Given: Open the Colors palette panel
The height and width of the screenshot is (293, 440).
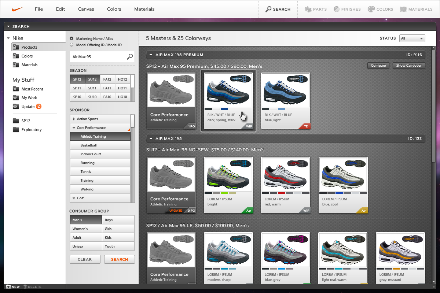Looking at the screenshot, I should click(371, 9).
